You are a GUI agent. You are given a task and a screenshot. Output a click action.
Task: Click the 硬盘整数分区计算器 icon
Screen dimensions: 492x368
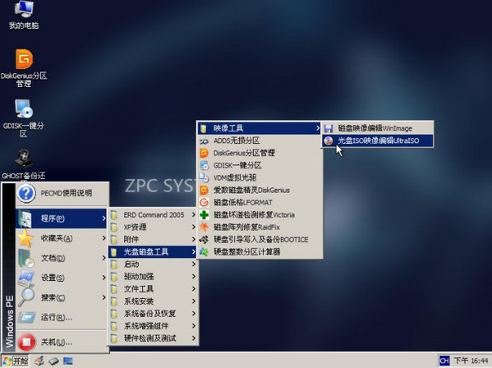click(x=204, y=252)
